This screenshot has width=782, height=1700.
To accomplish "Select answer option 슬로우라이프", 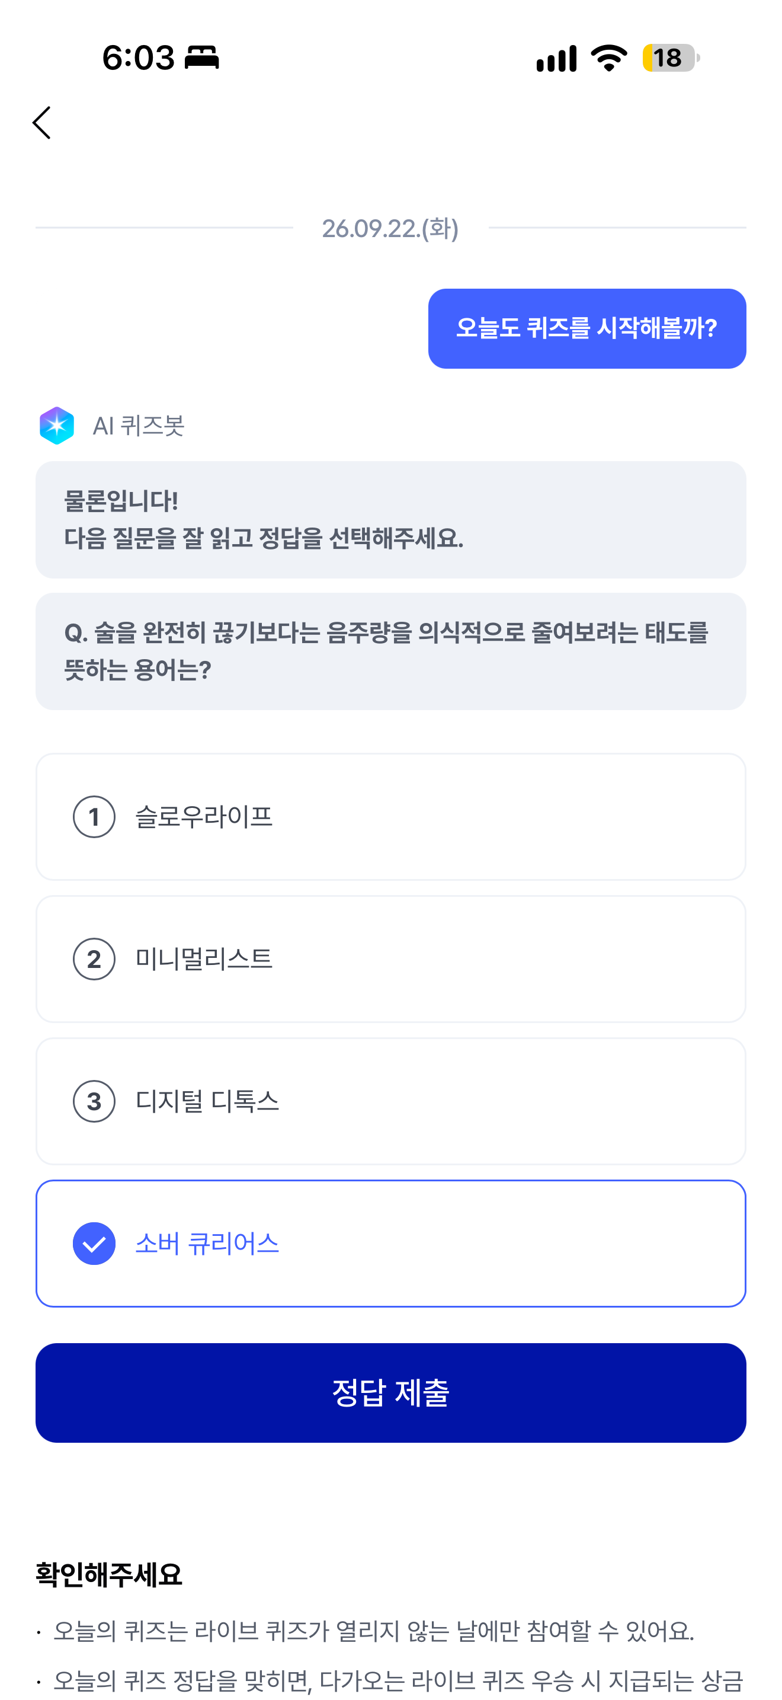I will 391,817.
